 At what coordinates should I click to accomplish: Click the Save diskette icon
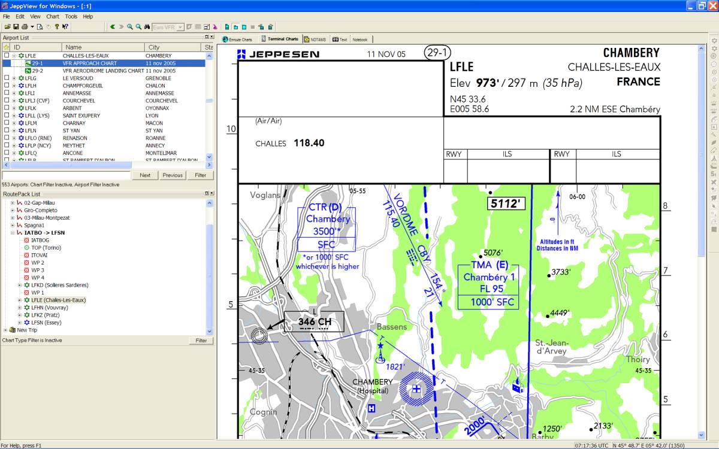(16, 27)
